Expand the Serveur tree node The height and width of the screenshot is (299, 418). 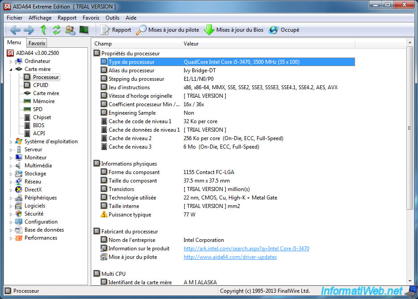tap(11, 150)
